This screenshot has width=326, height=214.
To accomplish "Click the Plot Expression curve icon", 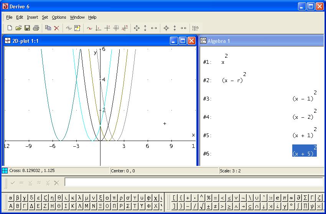I will coord(69,28).
